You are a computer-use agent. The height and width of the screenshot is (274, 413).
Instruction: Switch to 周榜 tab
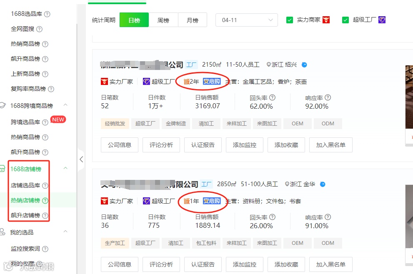(x=163, y=20)
